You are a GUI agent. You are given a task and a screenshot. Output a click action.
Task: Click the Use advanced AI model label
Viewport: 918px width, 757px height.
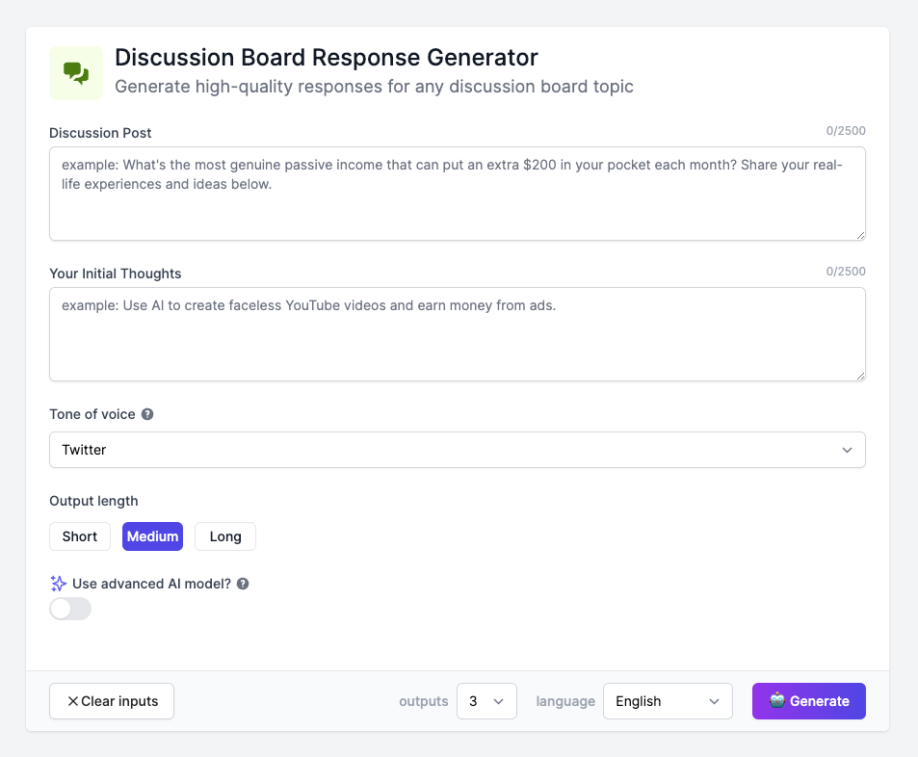click(x=151, y=584)
